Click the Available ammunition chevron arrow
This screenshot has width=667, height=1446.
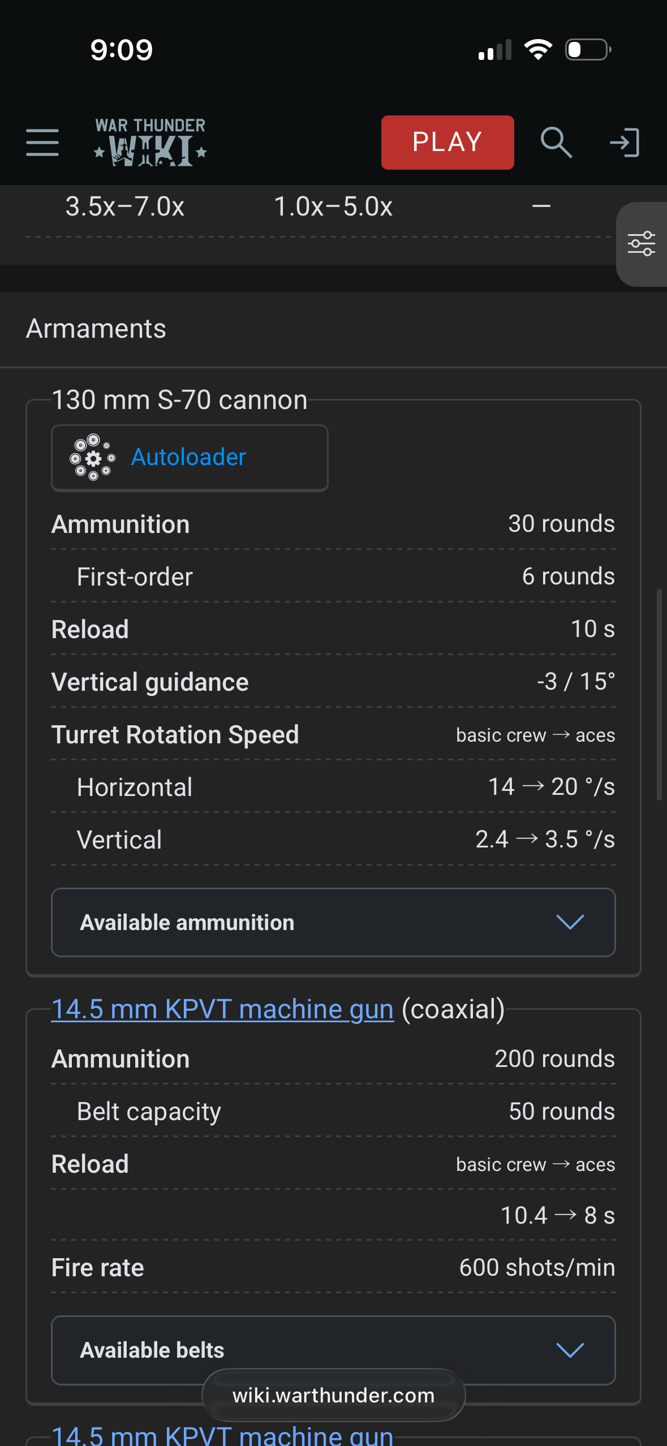point(570,922)
